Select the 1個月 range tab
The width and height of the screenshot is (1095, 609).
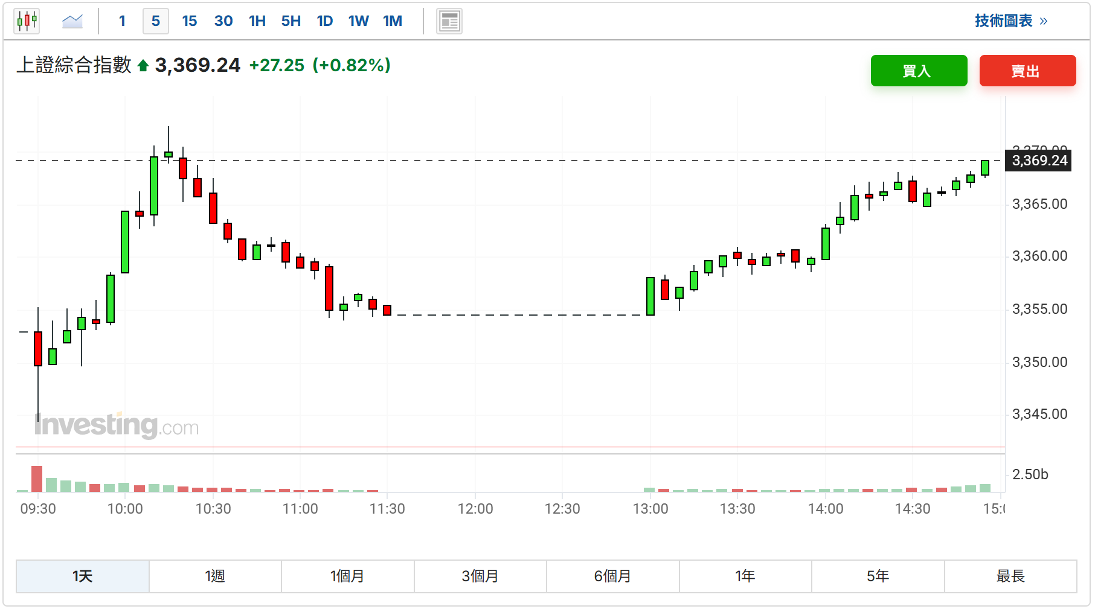click(x=348, y=576)
